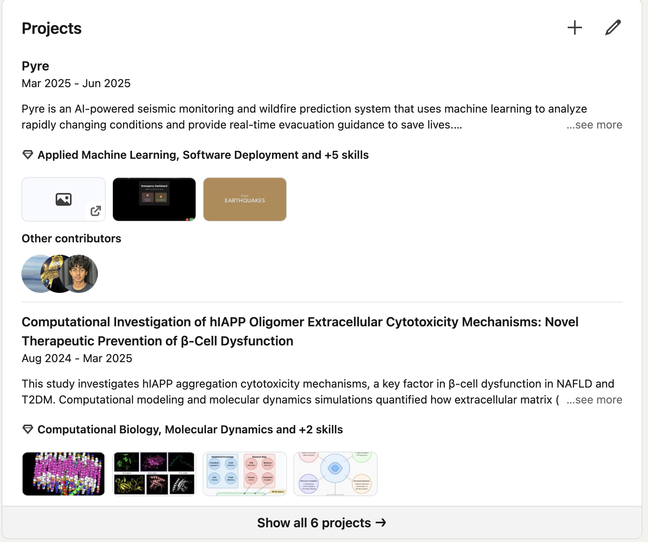Open the molecular membrane simulation thumbnail
Viewport: 648px width, 542px height.
[64, 474]
